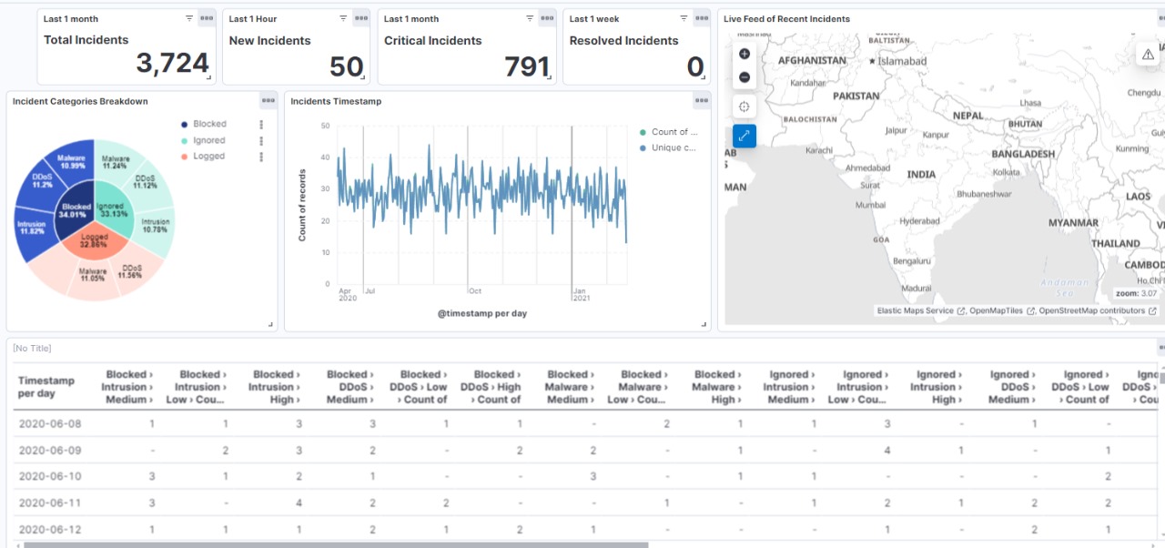This screenshot has height=548, width=1165.
Task: Click the table's horizontal scrollbar
Action: [336, 544]
